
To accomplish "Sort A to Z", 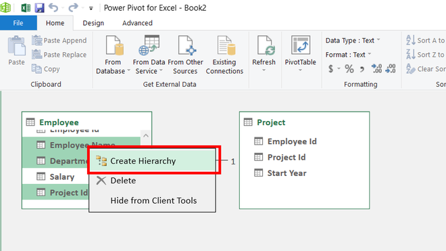I will point(425,41).
